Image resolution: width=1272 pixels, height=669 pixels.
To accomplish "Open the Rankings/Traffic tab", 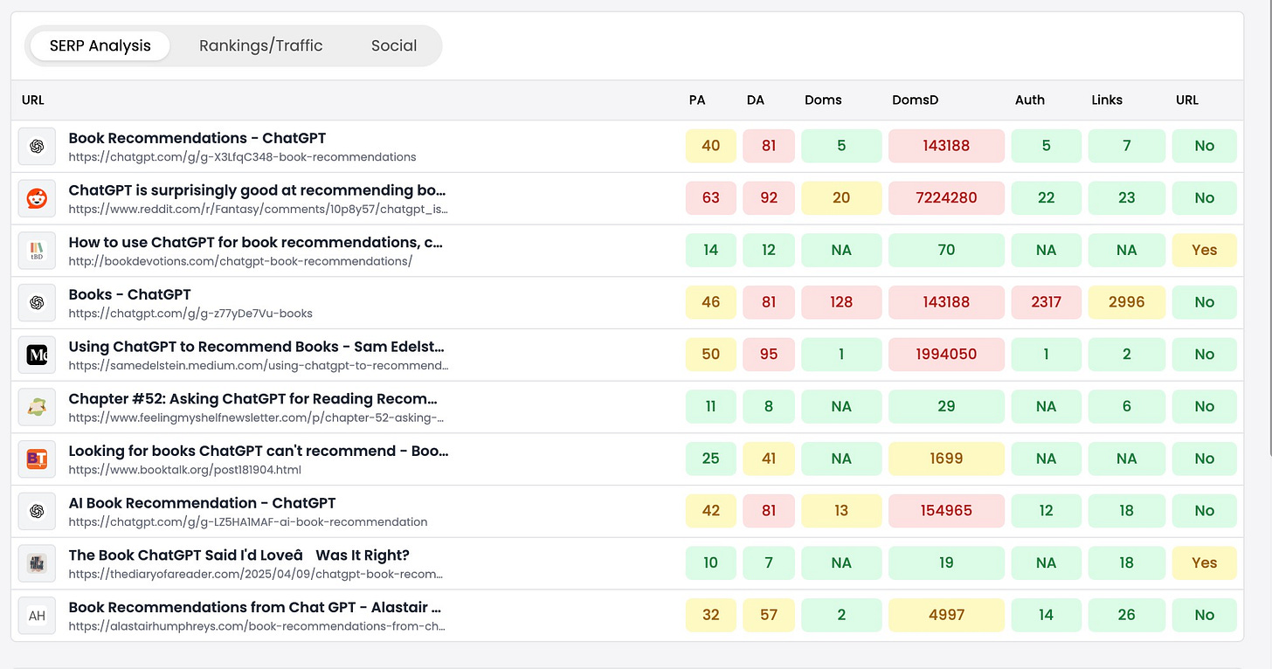I will (260, 45).
